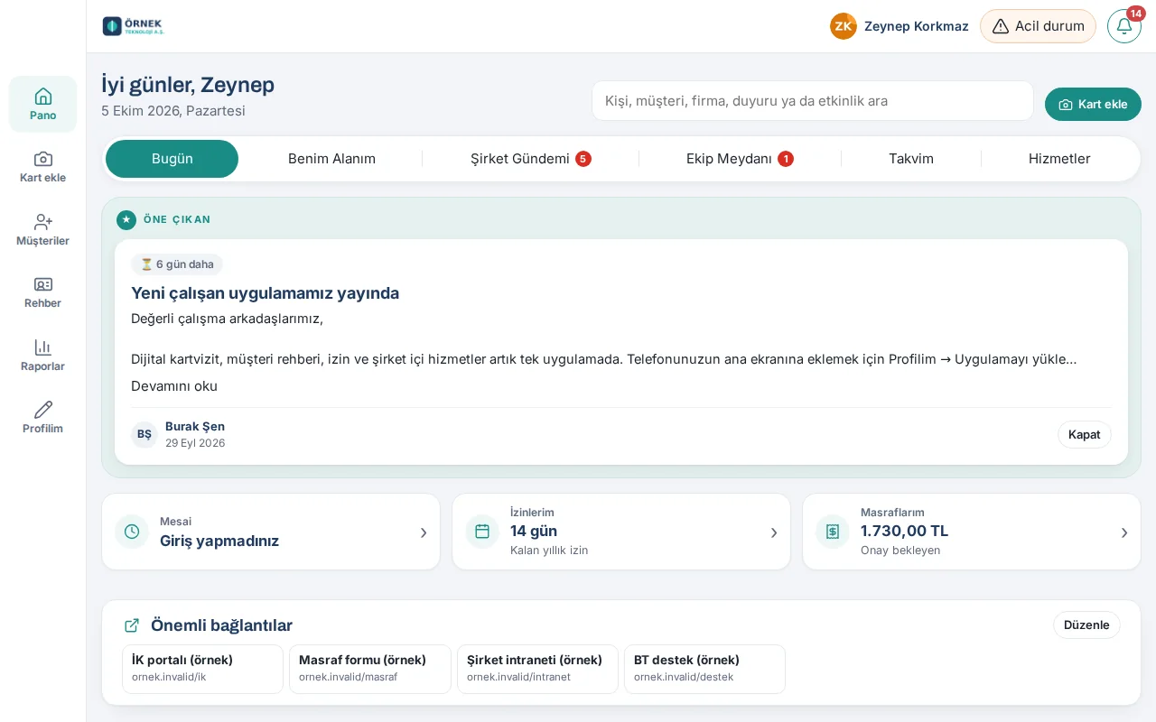Click the announcement title Yeni çalışan uygulamamız yayında
The height and width of the screenshot is (722, 1156).
[x=265, y=292]
